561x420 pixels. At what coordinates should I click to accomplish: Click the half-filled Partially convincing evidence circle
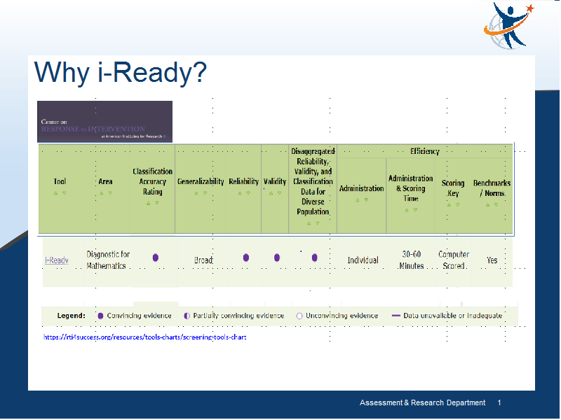(187, 316)
